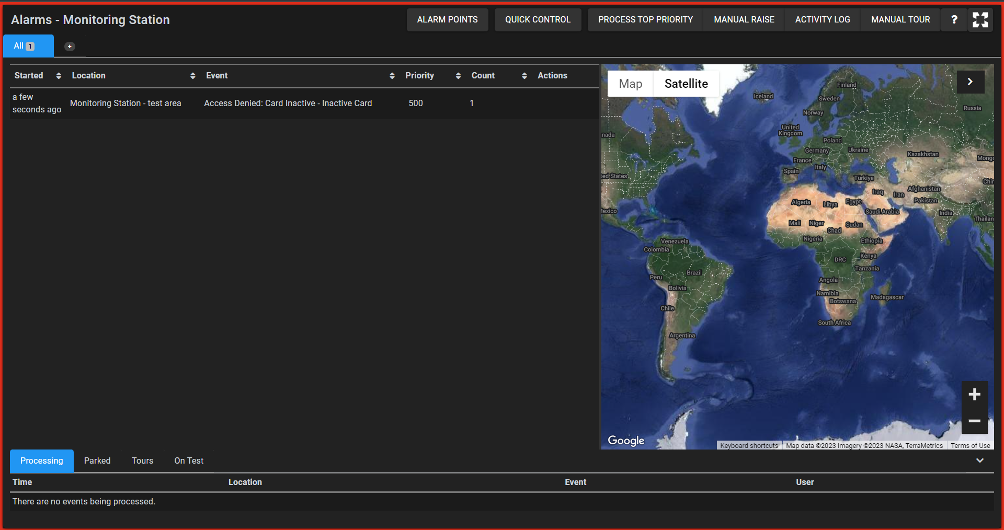Click 'a few seconds ago' started cell

pyautogui.click(x=37, y=103)
